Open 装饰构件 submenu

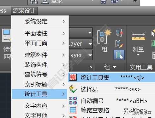point(40,65)
